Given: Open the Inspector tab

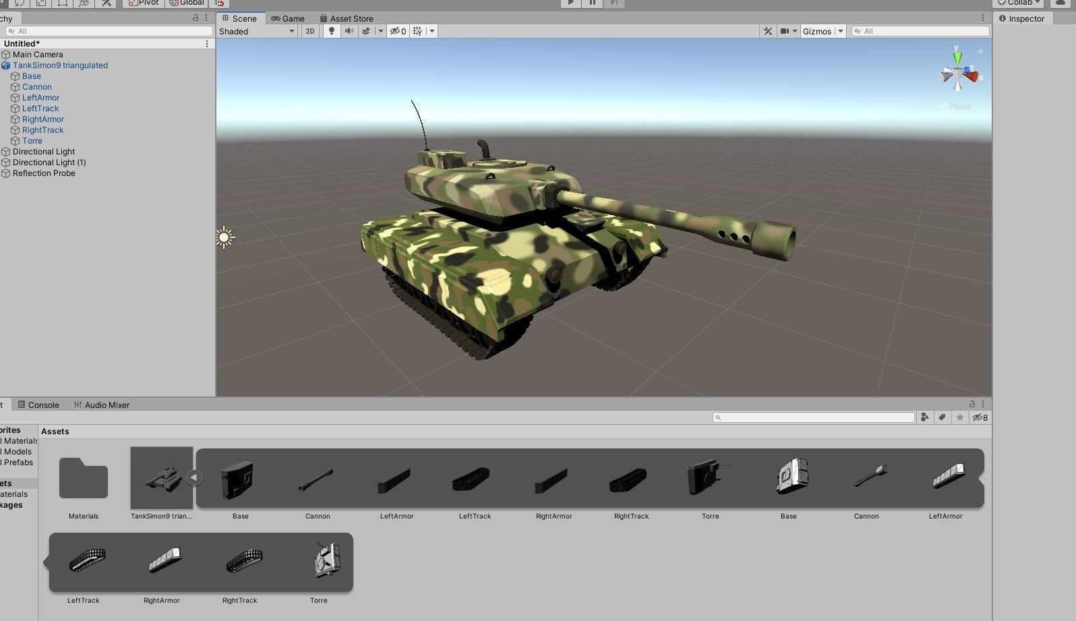Looking at the screenshot, I should (x=1021, y=18).
